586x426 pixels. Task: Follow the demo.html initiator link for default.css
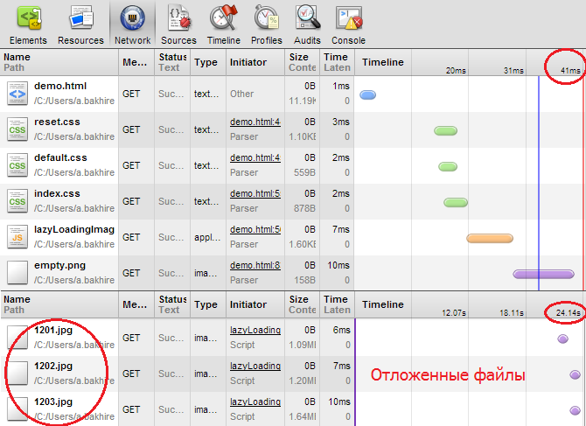pyautogui.click(x=255, y=157)
